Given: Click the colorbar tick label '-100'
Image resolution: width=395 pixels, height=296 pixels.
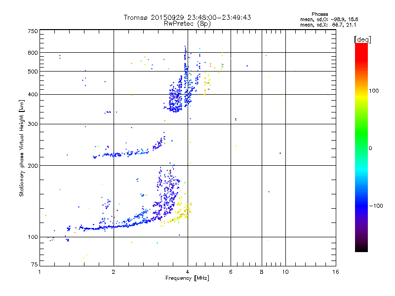Looking at the screenshot, I should [x=376, y=206].
